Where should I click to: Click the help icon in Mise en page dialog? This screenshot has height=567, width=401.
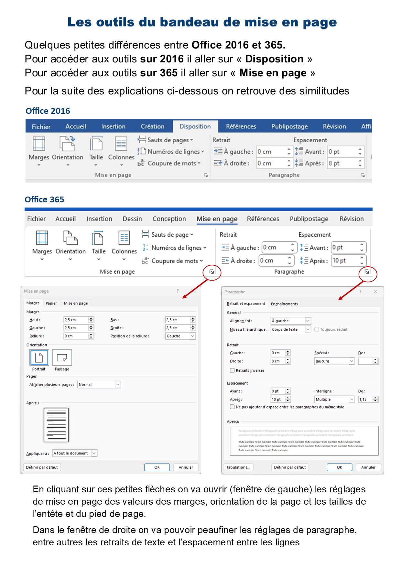178,291
